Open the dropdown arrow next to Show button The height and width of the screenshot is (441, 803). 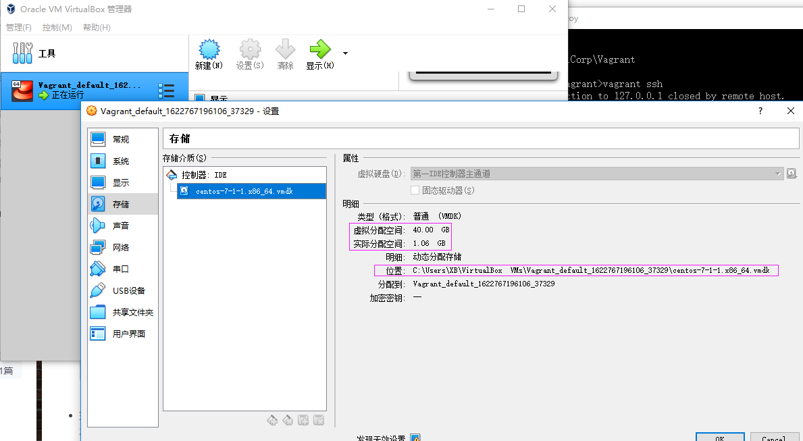click(x=345, y=53)
